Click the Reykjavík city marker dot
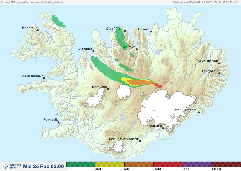Screen dimensions: 241x171 pyautogui.click(x=58, y=122)
